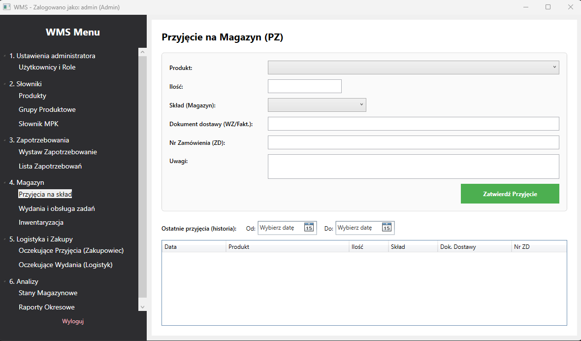
Task: Open Użytkownicy i Role menu item
Action: (x=47, y=67)
